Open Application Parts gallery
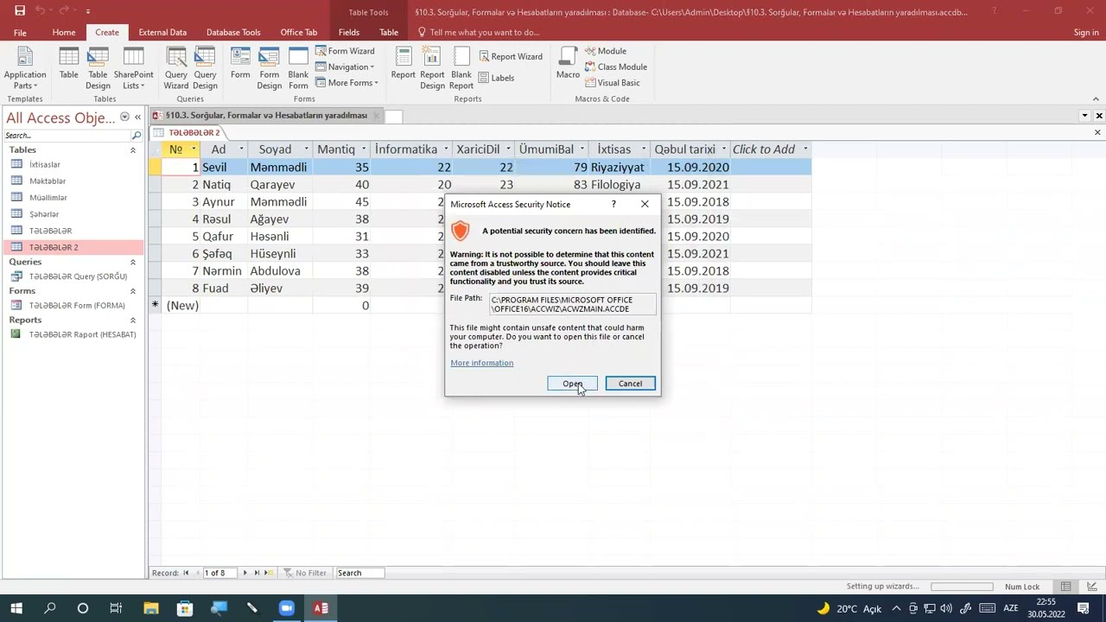Image resolution: width=1106 pixels, height=622 pixels. [25, 67]
